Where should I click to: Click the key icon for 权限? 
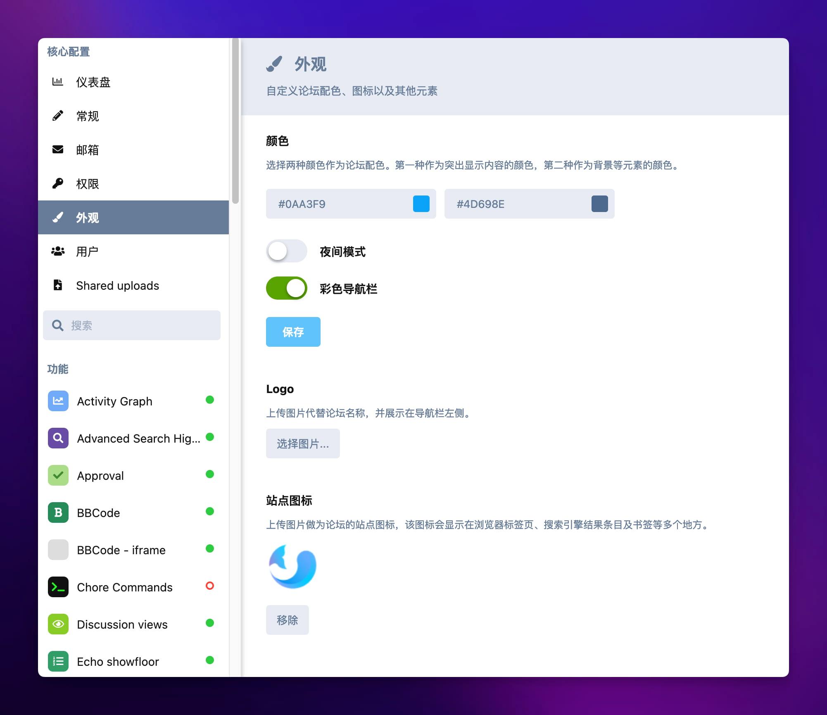pos(58,184)
